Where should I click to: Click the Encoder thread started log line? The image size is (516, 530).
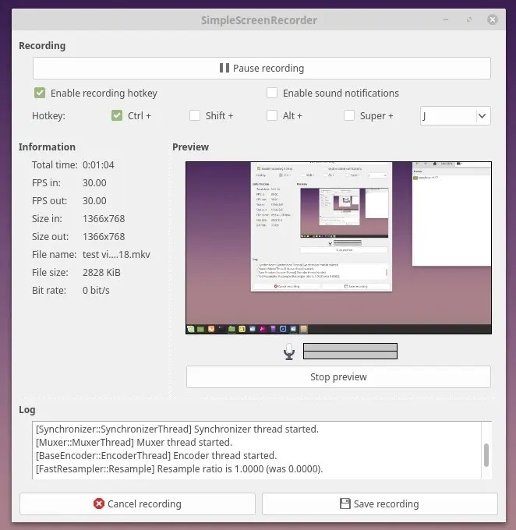coord(156,456)
